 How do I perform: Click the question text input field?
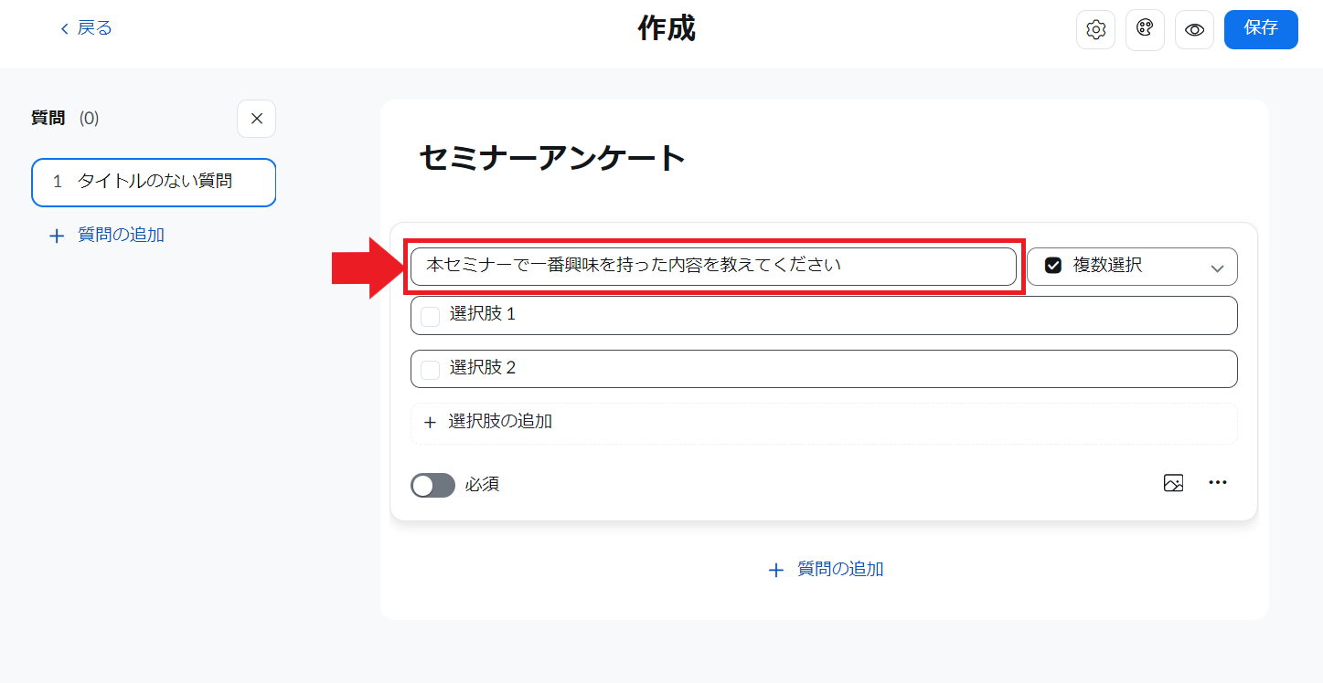[x=713, y=267]
